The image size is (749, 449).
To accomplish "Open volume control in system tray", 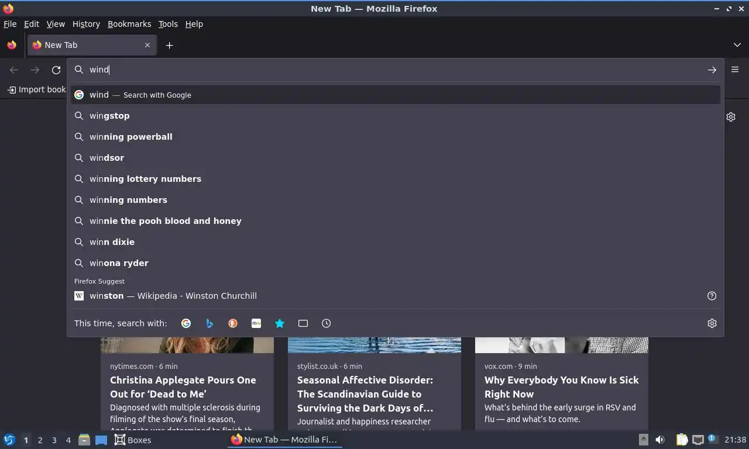I will click(660, 440).
